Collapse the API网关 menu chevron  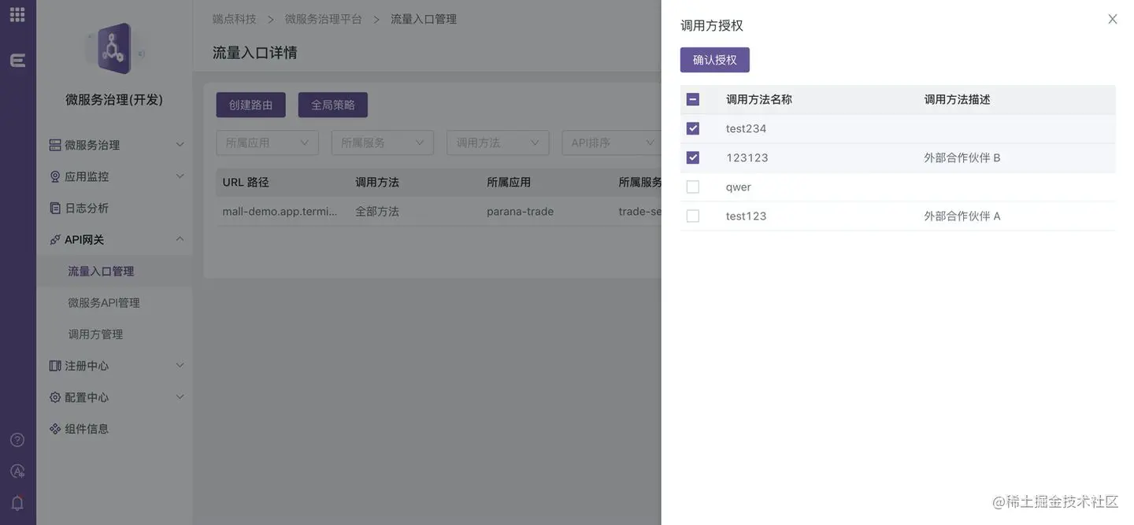pyautogui.click(x=180, y=239)
